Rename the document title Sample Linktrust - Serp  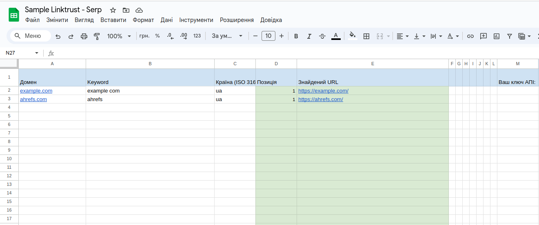tap(63, 10)
